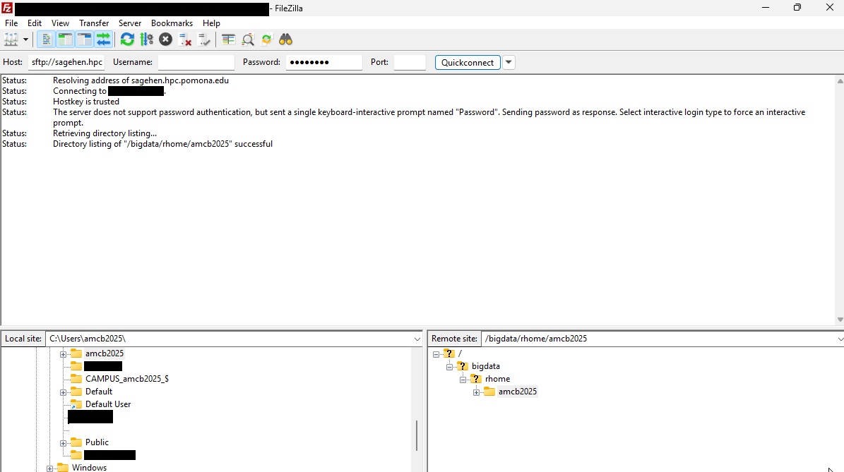Click the 'Retrieving directory listing...' log line
Screen dimensions: 844x472
105,133
